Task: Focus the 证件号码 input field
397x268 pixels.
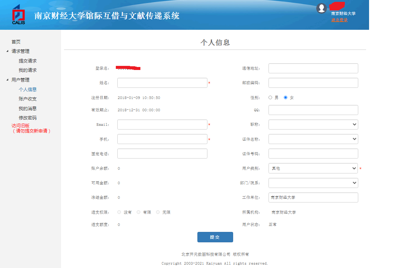Action: tap(313, 154)
